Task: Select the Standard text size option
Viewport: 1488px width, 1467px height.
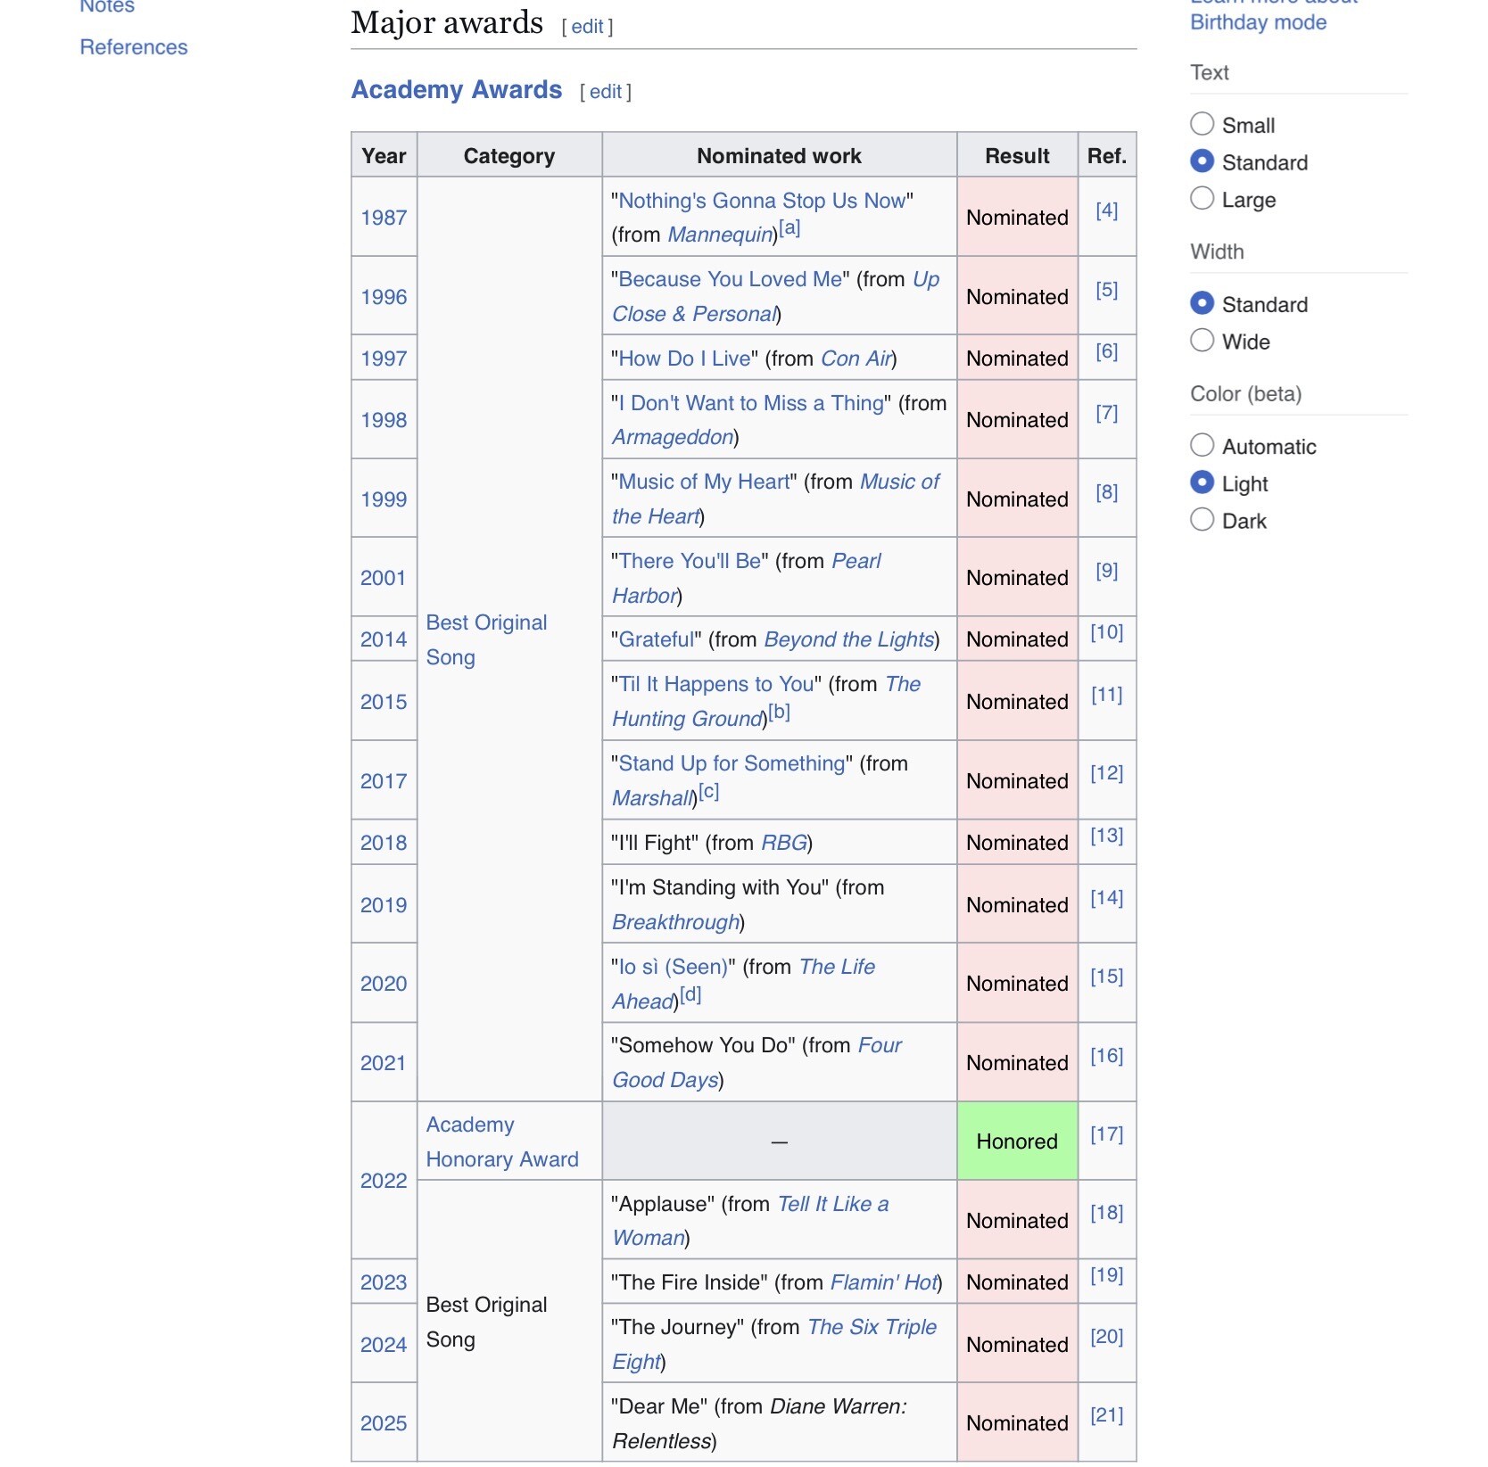Action: pos(1202,161)
